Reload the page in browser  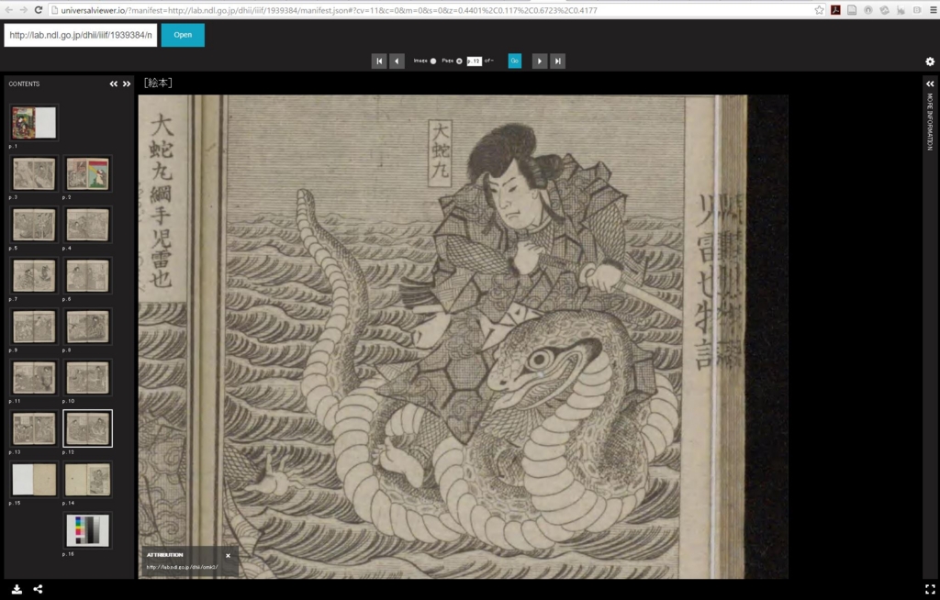(x=39, y=9)
